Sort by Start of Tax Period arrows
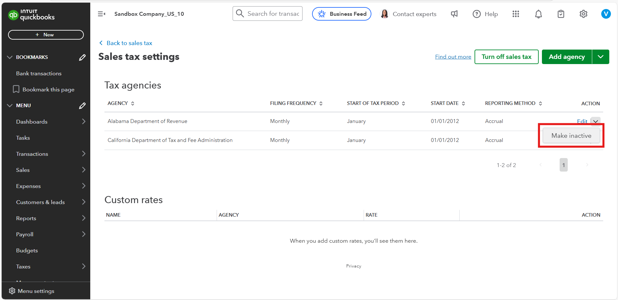 403,103
